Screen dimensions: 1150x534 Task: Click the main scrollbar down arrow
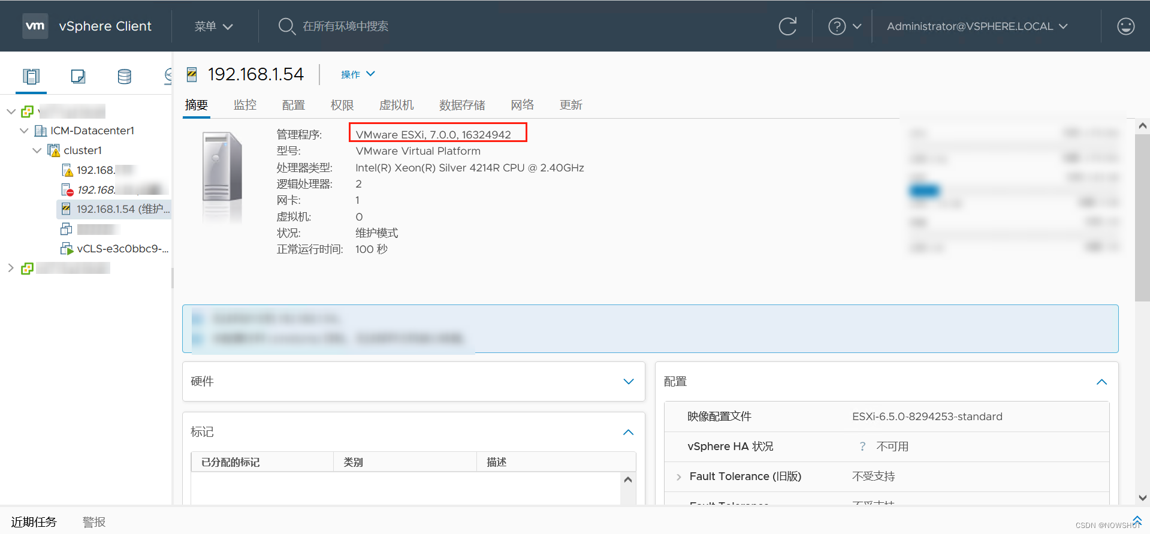[x=1142, y=497]
